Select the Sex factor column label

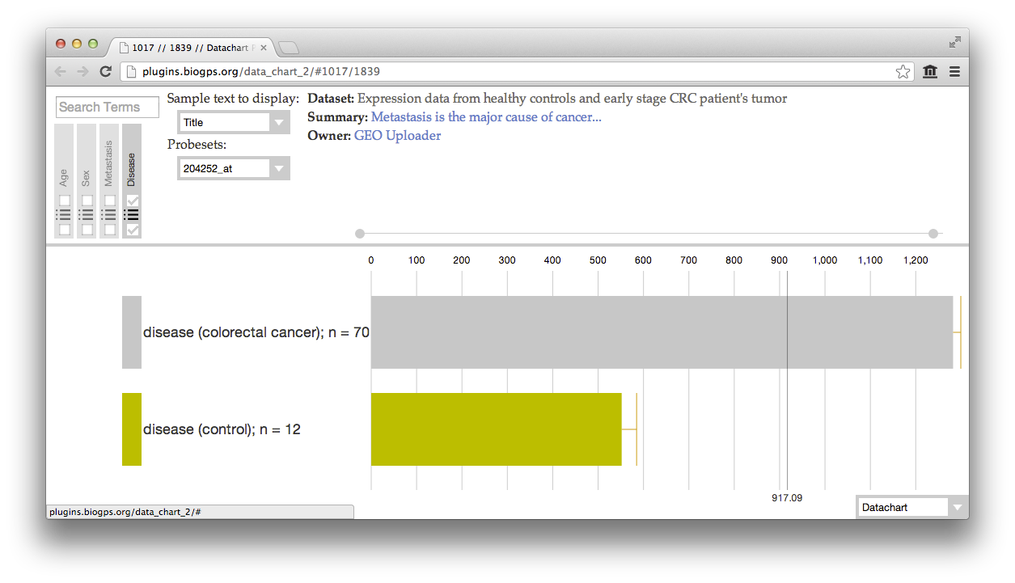[87, 178]
